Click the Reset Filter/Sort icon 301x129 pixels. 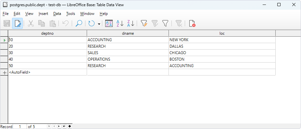click(179, 23)
